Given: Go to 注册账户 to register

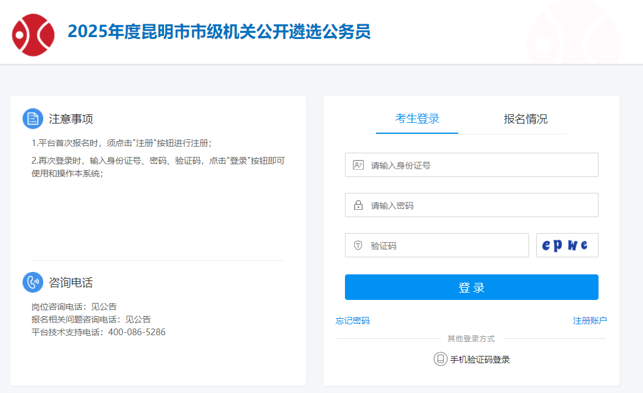Looking at the screenshot, I should coord(590,321).
